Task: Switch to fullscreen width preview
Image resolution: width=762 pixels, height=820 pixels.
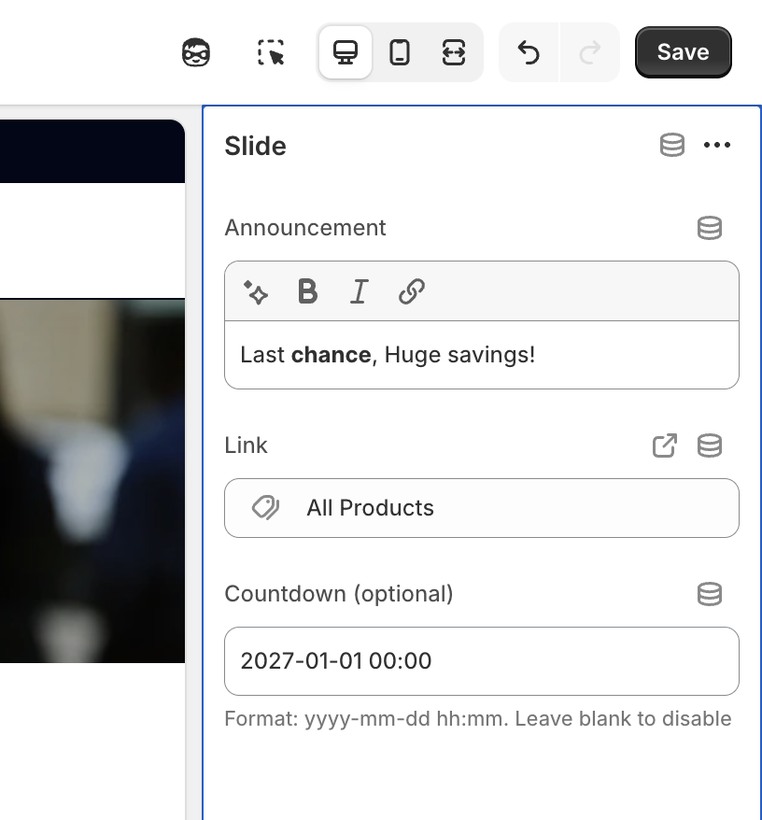Action: click(x=454, y=52)
